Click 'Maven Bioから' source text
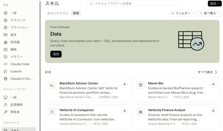223x131 pixels. tap(158, 97)
